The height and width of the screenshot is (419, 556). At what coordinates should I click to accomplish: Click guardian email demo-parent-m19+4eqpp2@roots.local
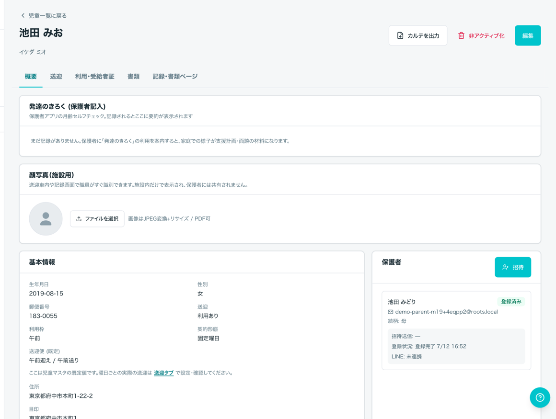click(446, 312)
